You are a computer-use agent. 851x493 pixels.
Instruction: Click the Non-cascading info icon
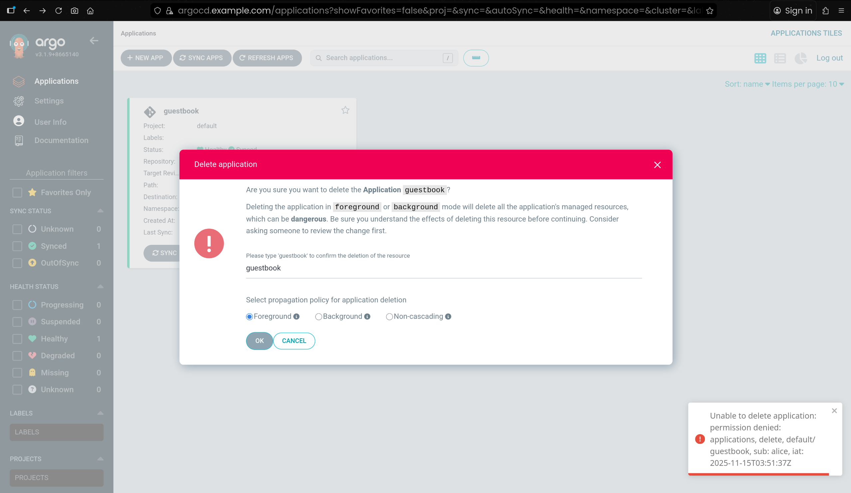448,316
